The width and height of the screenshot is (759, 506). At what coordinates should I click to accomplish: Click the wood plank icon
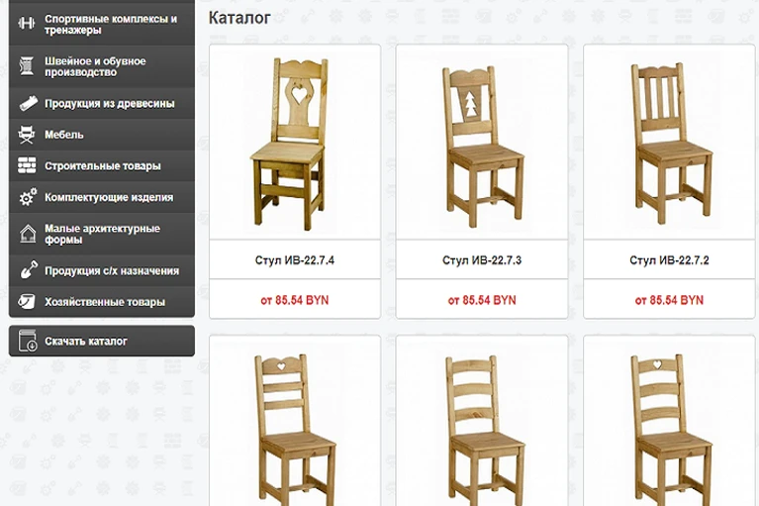tap(28, 103)
